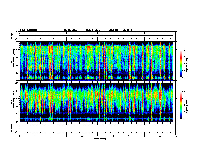This screenshot has height=153, width=198.
Task: Click the ch.2 "Frequency (kHz)" axis label
Action: [x=14, y=99]
